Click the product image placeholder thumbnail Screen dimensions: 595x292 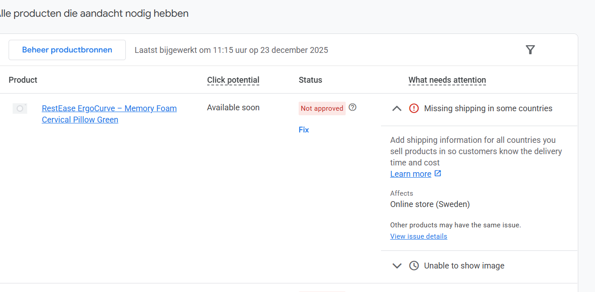tap(20, 108)
